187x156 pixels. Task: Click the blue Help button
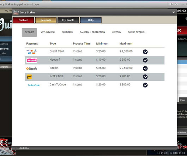91,20
